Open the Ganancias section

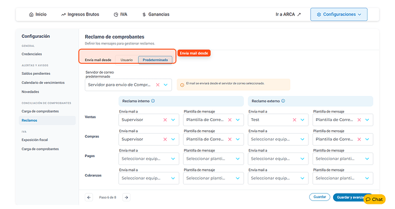pos(156,14)
